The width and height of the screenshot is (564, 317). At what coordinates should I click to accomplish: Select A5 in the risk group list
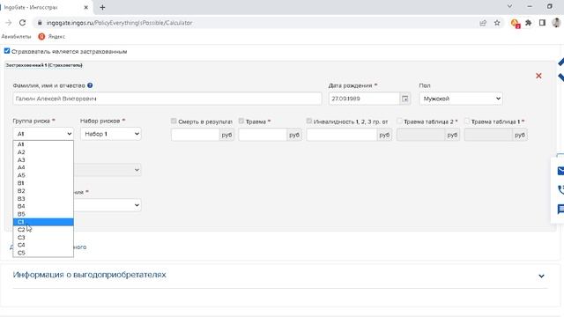43,175
